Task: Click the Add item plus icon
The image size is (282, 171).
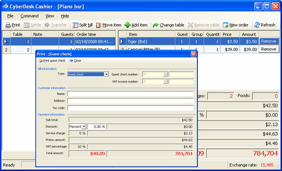Action: (128, 25)
